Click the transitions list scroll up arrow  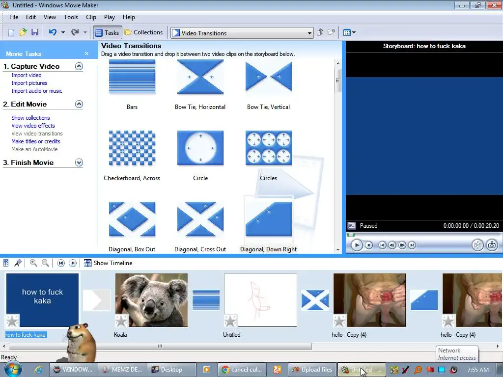(338, 63)
